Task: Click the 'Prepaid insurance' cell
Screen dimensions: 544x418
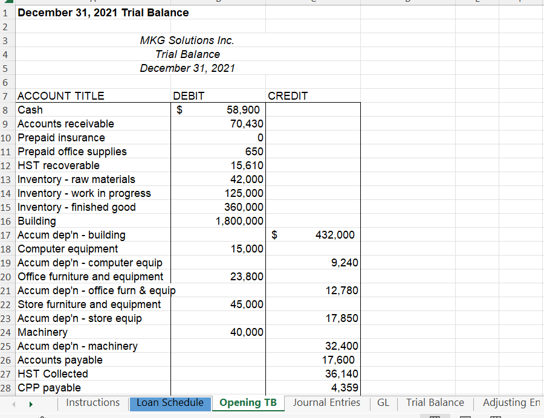Action: (93, 138)
